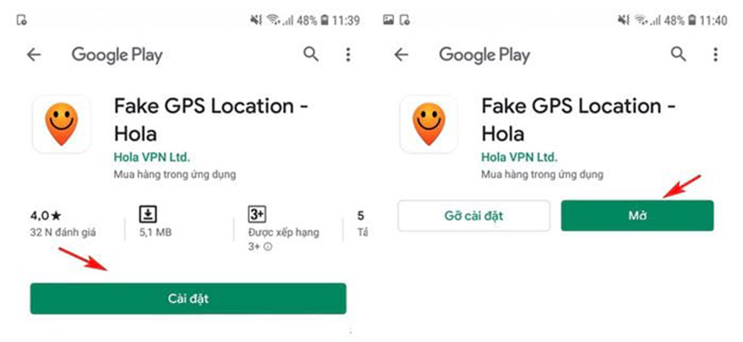
Task: Tap the back arrow in right screenshot
Action: click(x=401, y=55)
